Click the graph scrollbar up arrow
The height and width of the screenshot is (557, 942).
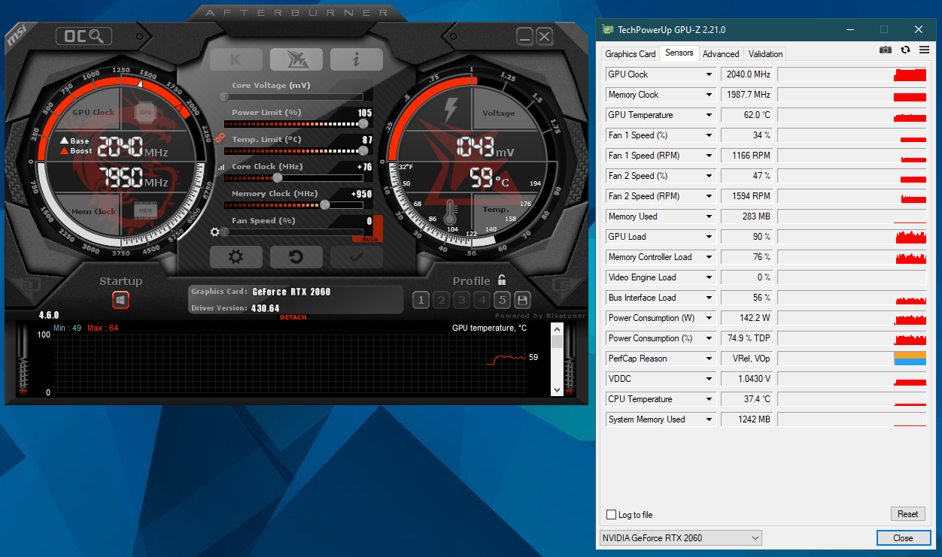pyautogui.click(x=557, y=328)
